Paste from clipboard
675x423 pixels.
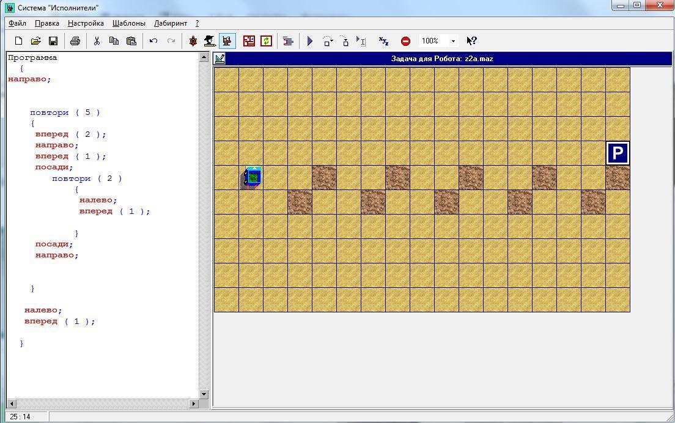click(131, 41)
